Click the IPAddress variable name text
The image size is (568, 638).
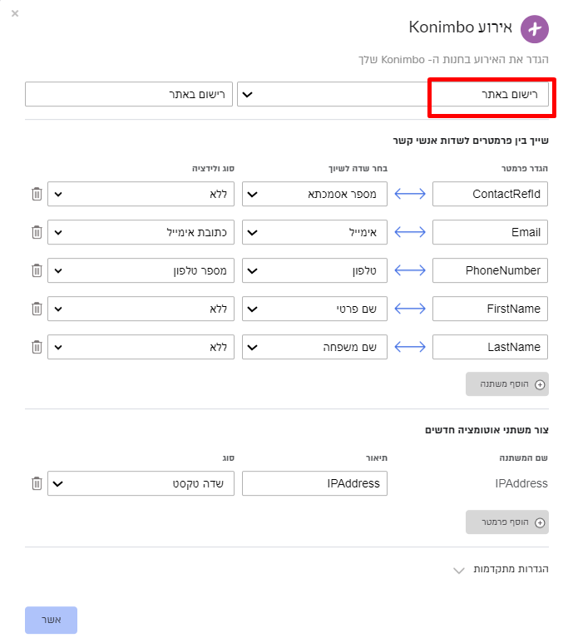point(521,483)
